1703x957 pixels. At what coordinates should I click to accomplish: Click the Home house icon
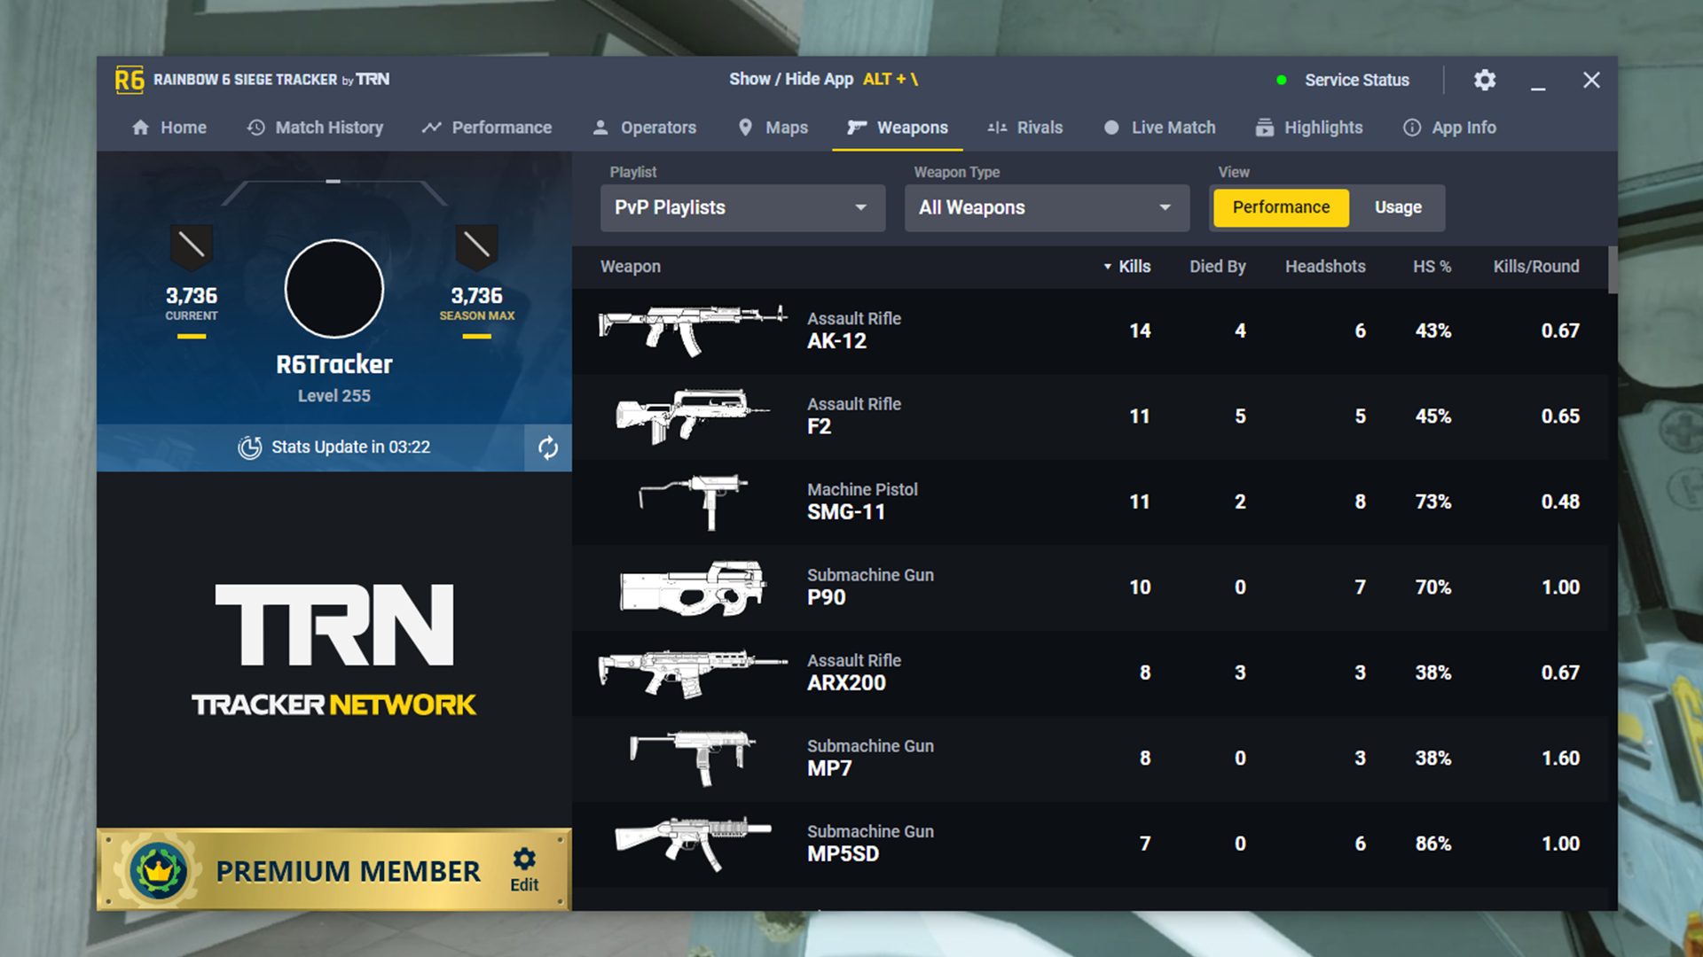point(140,128)
